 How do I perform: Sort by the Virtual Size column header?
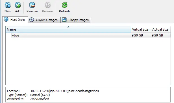[x=141, y=29]
